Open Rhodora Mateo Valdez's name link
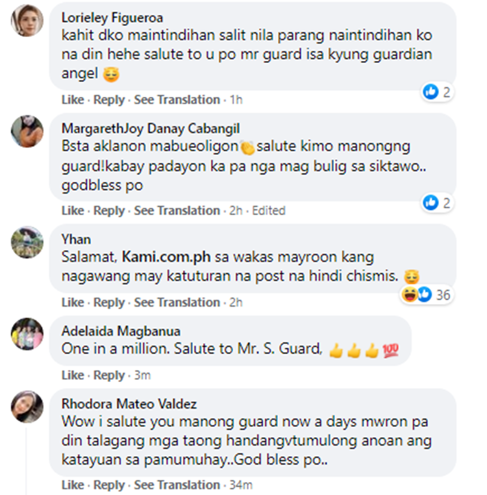The image size is (487, 495). 129,404
